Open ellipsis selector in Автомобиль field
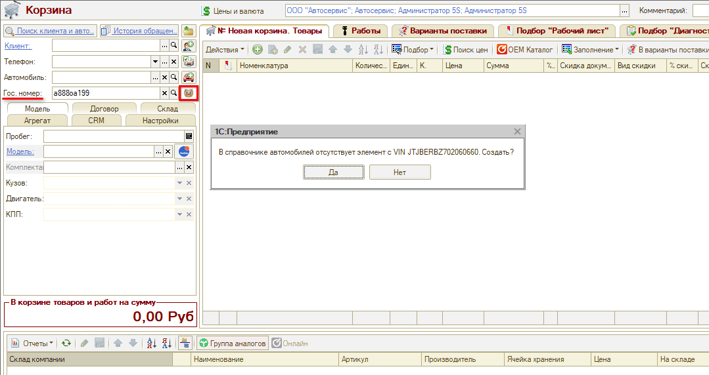709x375 pixels. click(156, 77)
